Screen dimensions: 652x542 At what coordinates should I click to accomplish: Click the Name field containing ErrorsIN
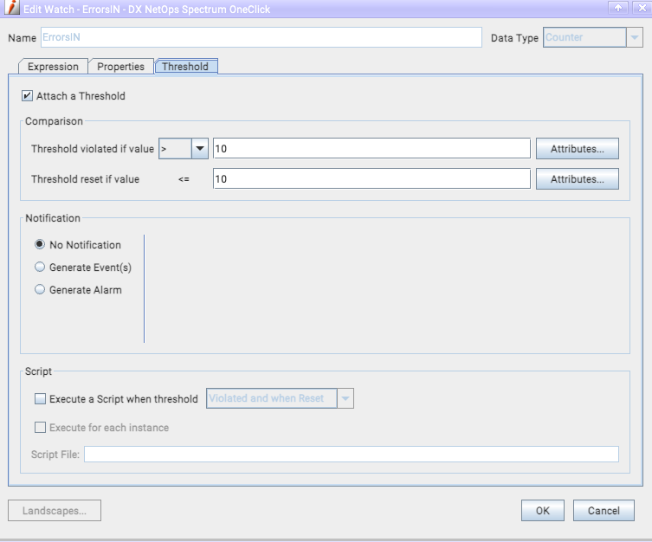point(261,37)
